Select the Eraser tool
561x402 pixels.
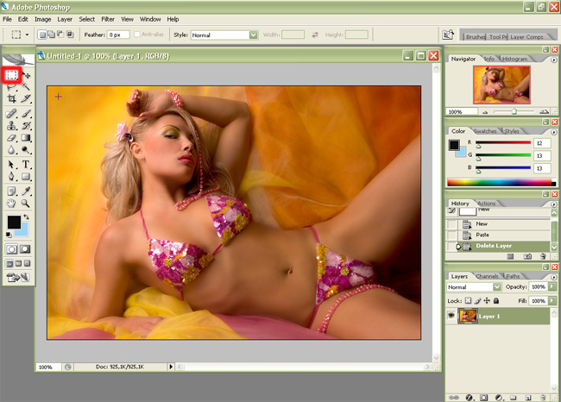tap(11, 138)
